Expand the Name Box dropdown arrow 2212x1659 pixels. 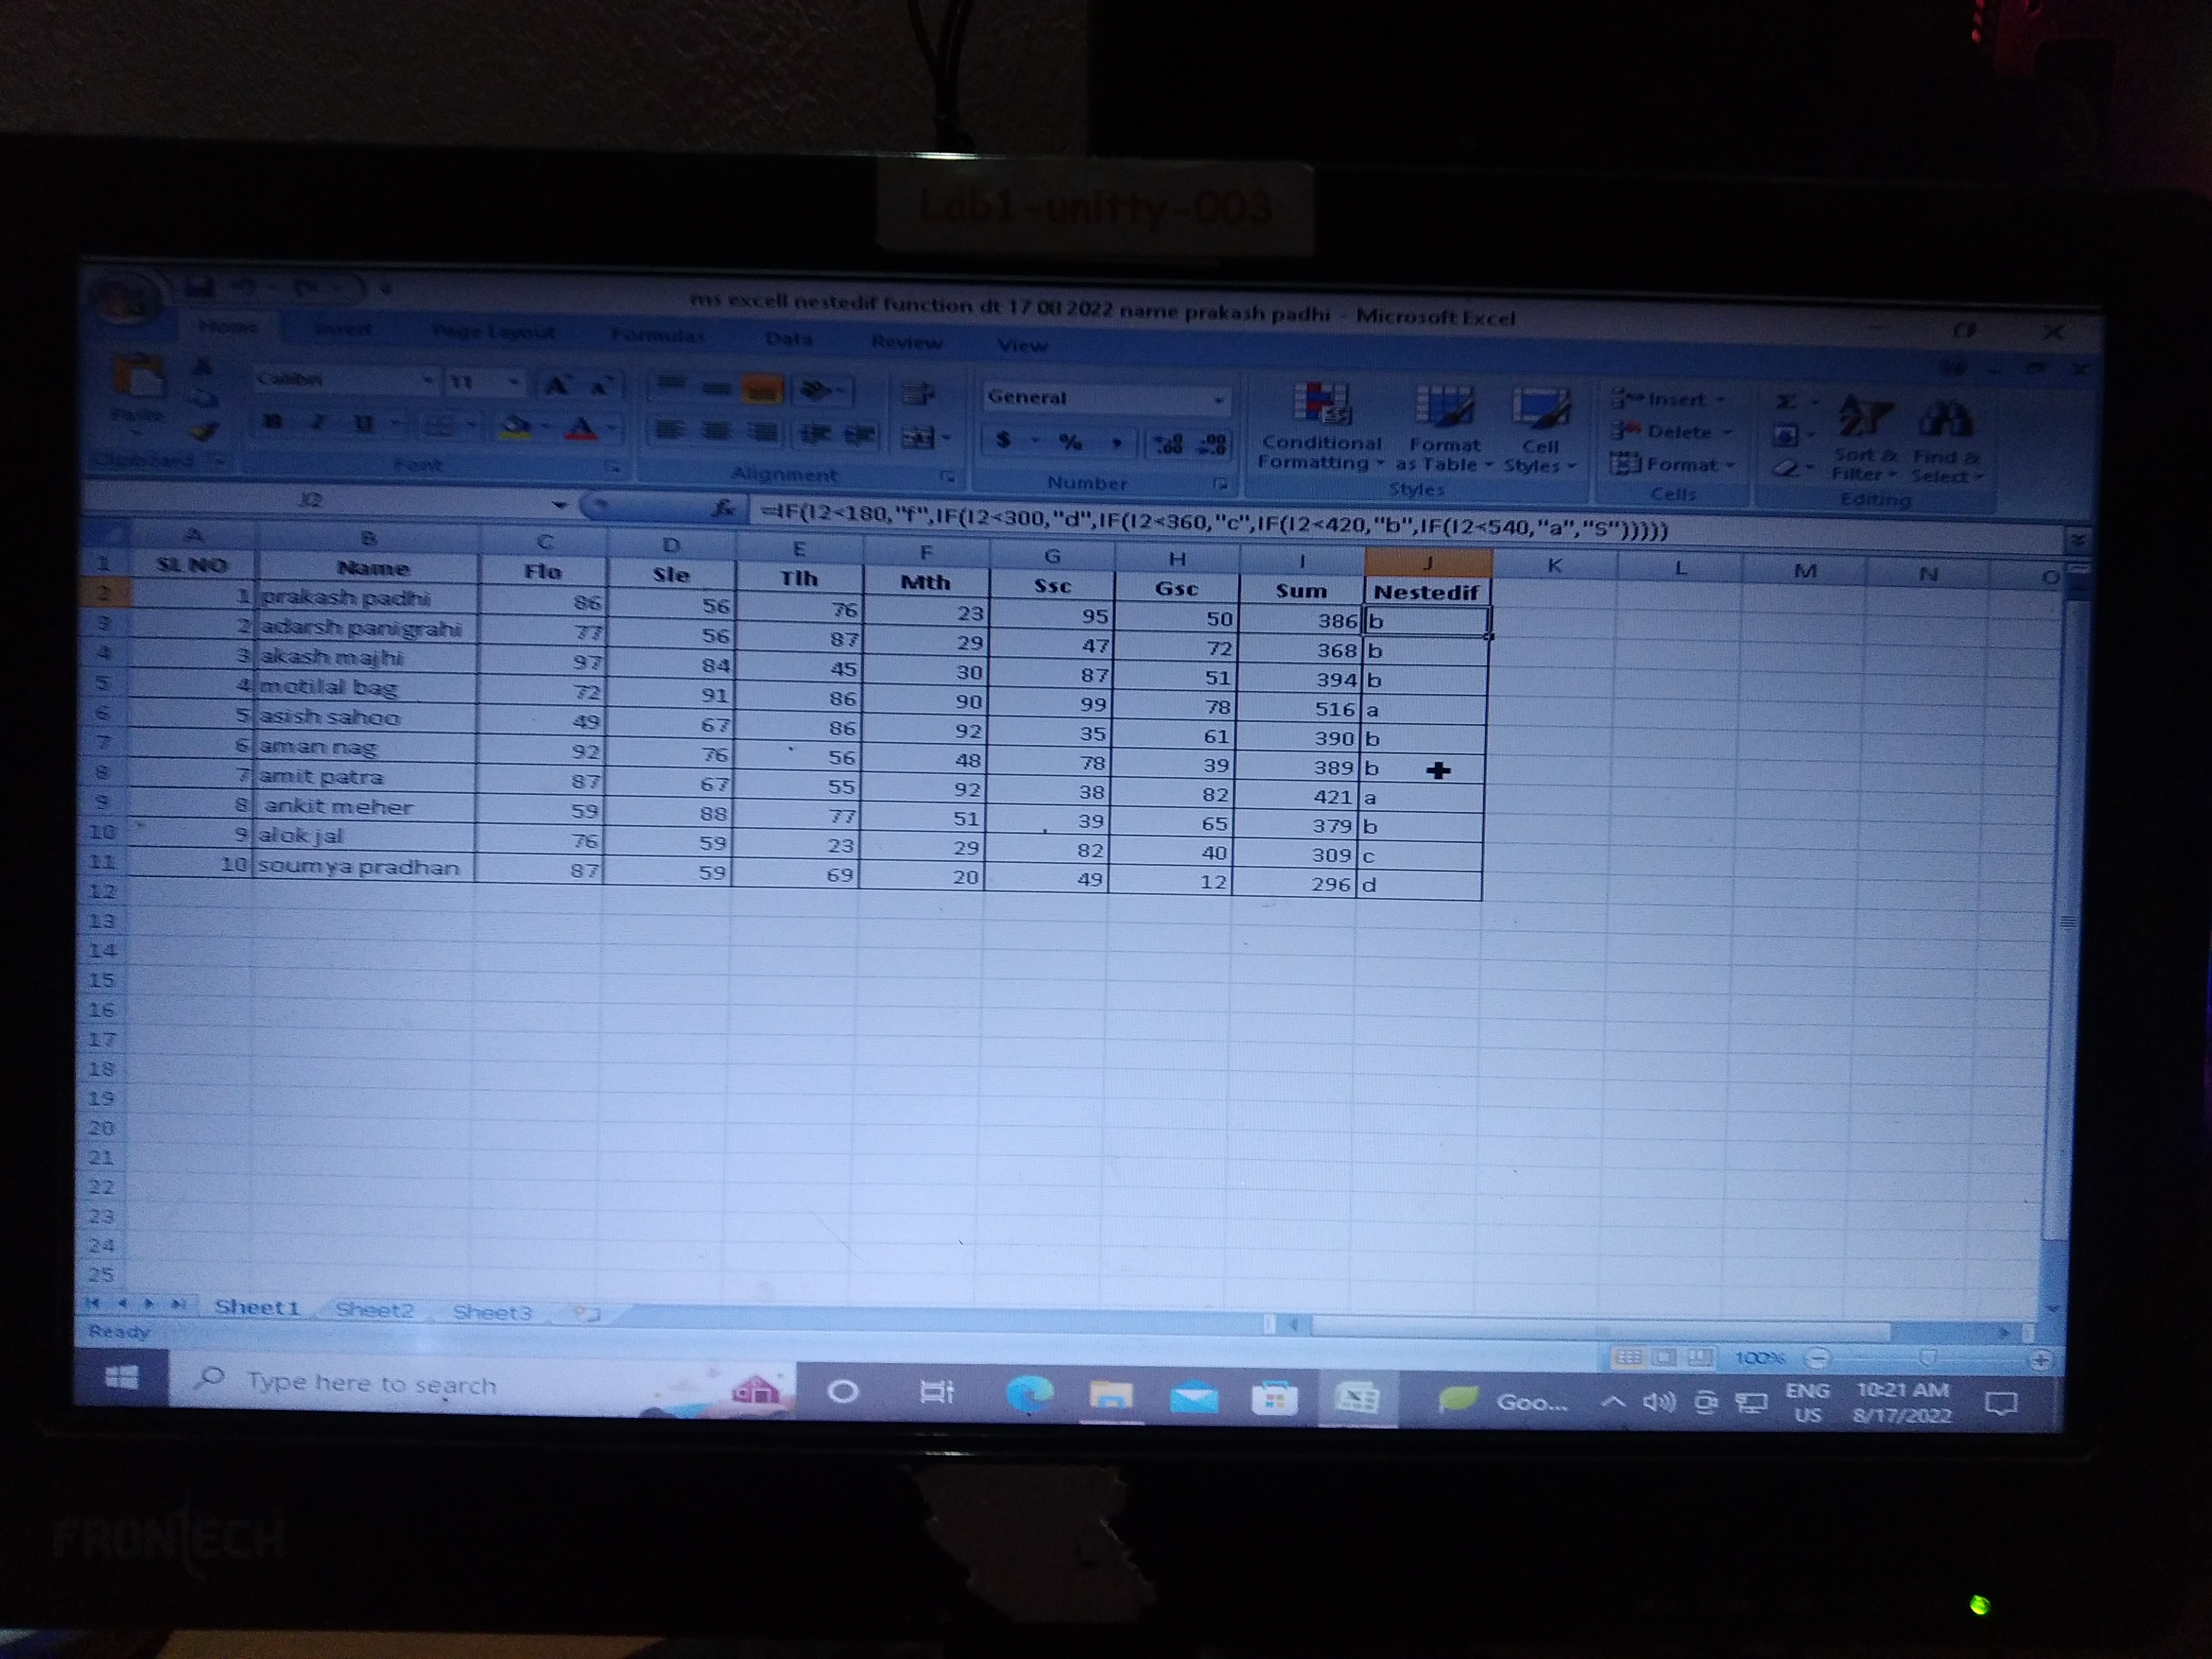coord(559,504)
